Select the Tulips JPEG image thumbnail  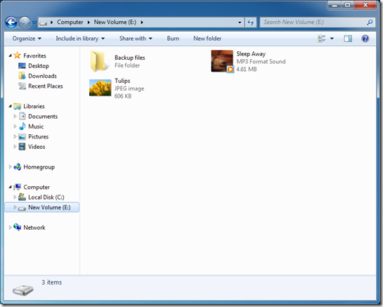100,88
